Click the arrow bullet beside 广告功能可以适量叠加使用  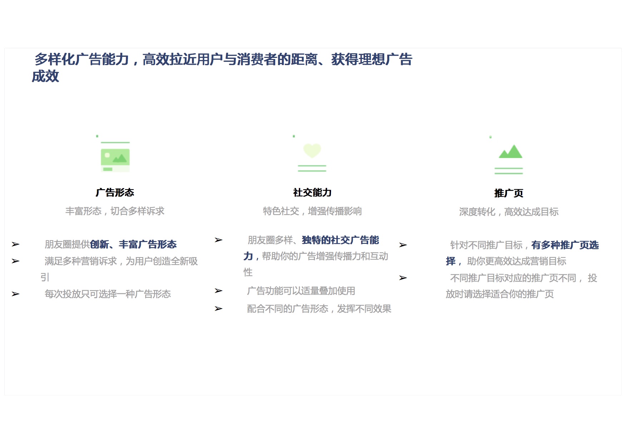click(218, 291)
